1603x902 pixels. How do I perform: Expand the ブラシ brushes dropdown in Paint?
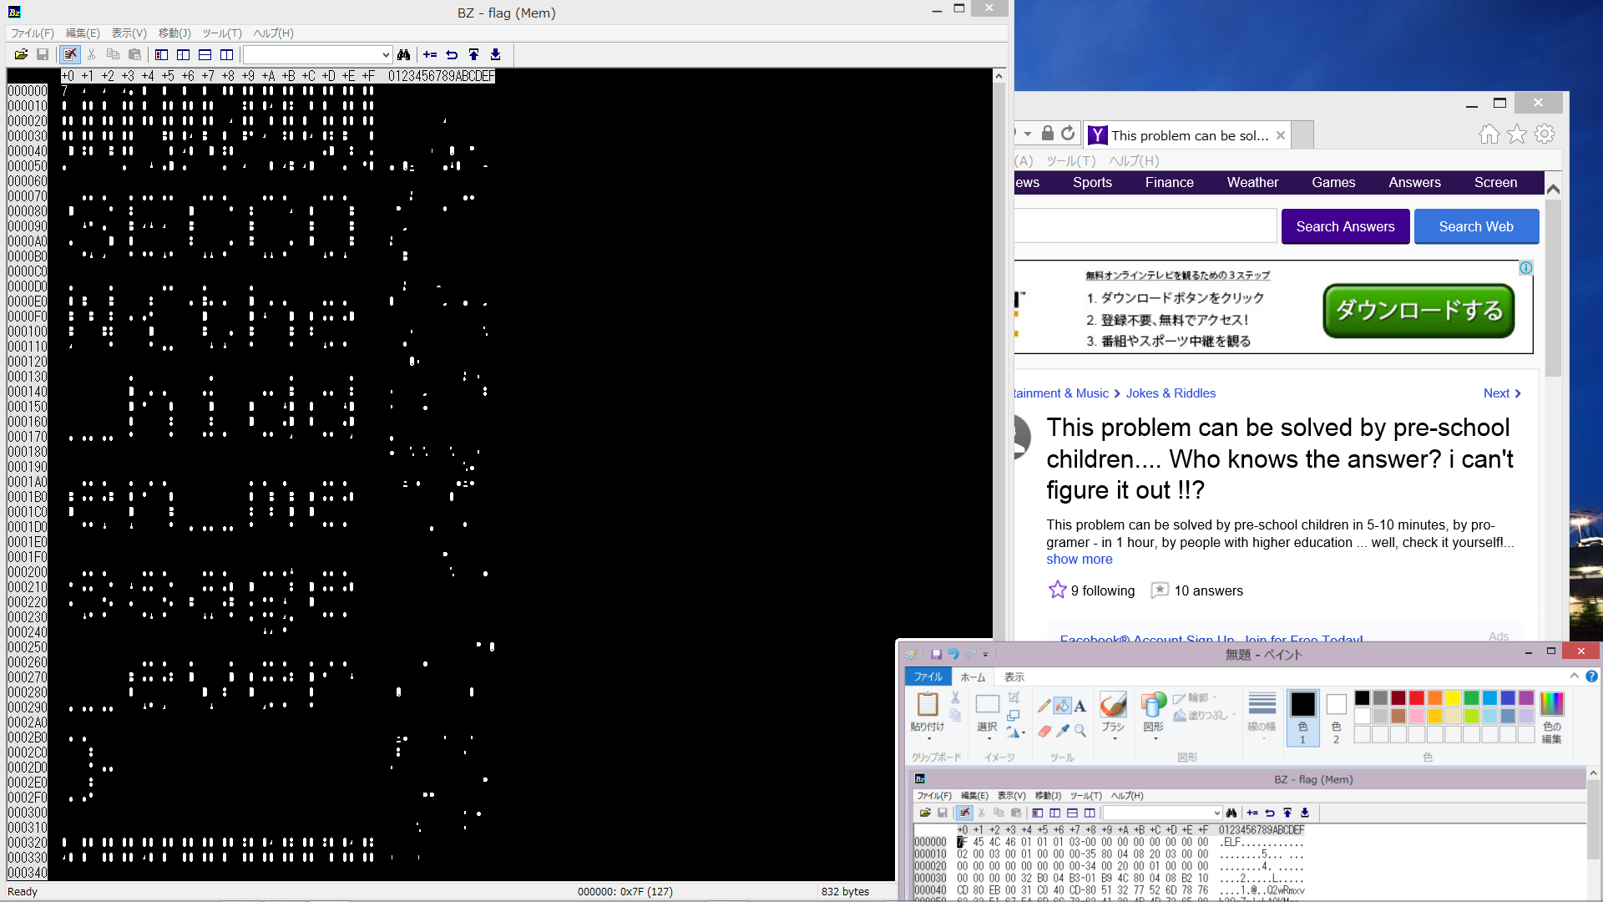1113,739
